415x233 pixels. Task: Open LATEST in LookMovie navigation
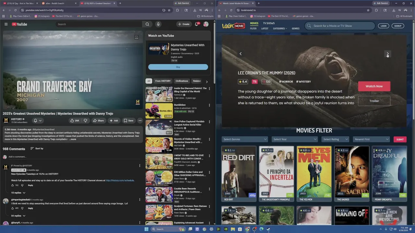pyautogui.click(x=265, y=28)
